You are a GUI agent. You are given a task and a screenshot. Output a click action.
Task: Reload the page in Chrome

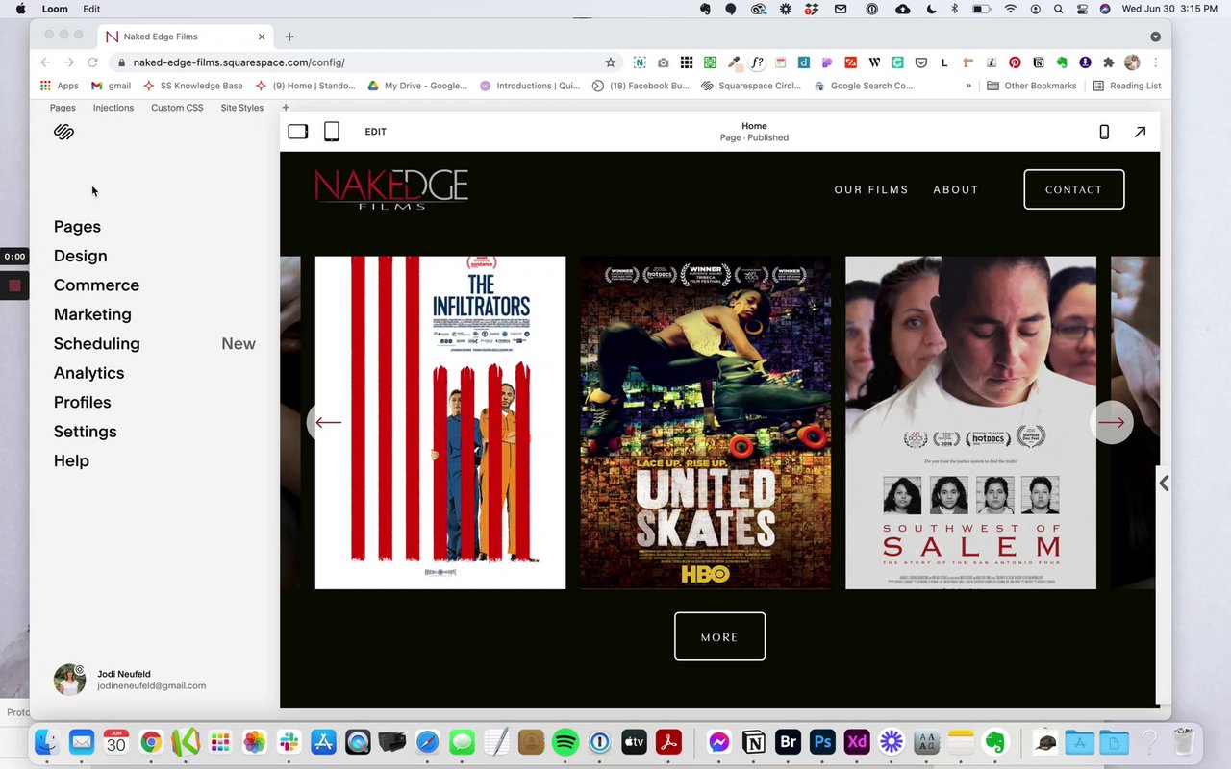click(x=92, y=62)
